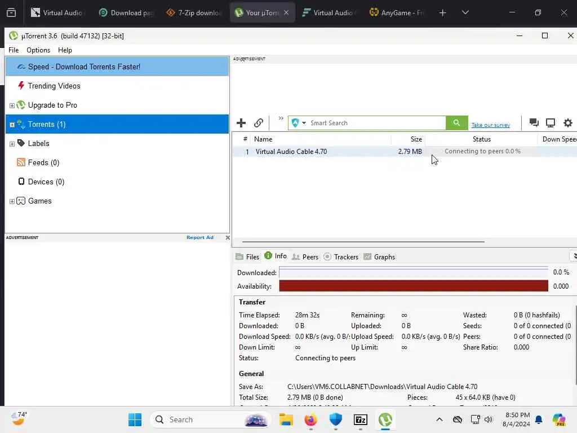Open a new browser tab
Image resolution: width=577 pixels, height=433 pixels.
[443, 13]
